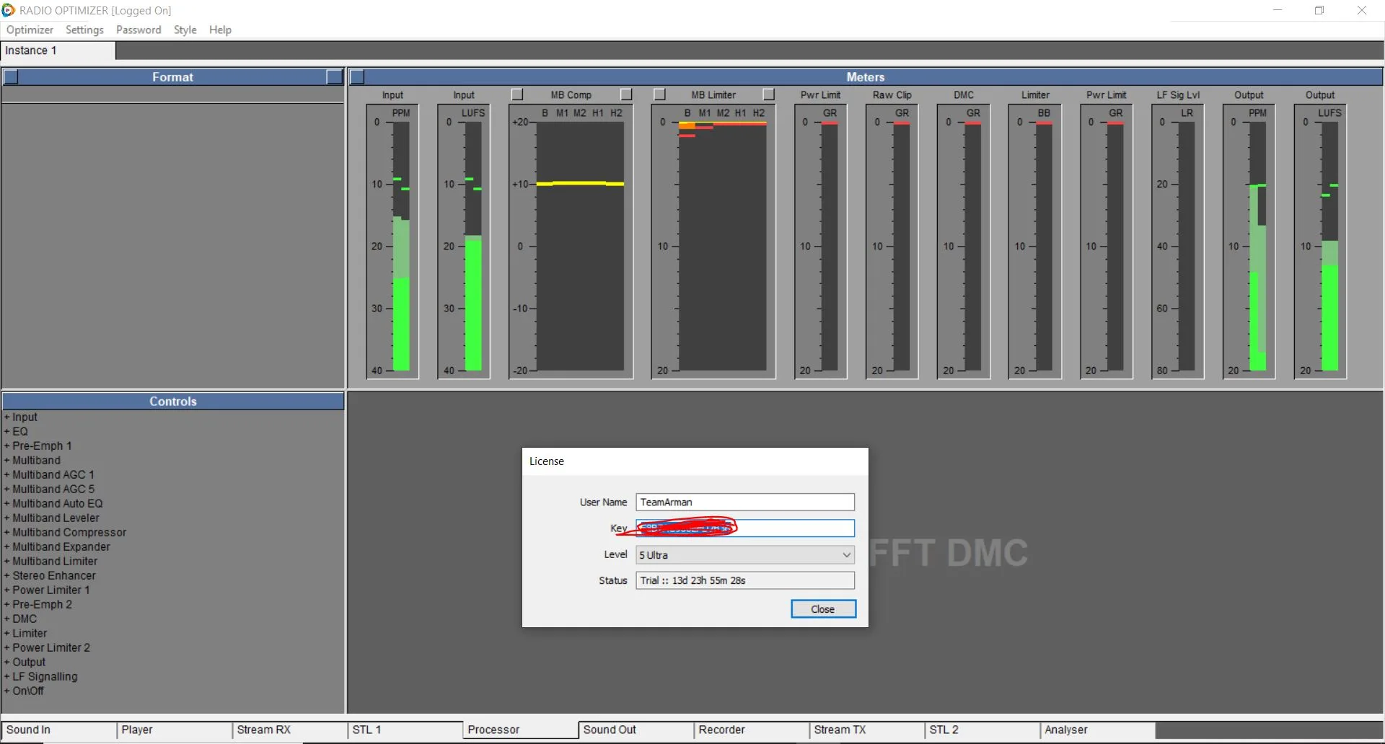
Task: Click the Key field in License dialog
Action: click(x=745, y=528)
